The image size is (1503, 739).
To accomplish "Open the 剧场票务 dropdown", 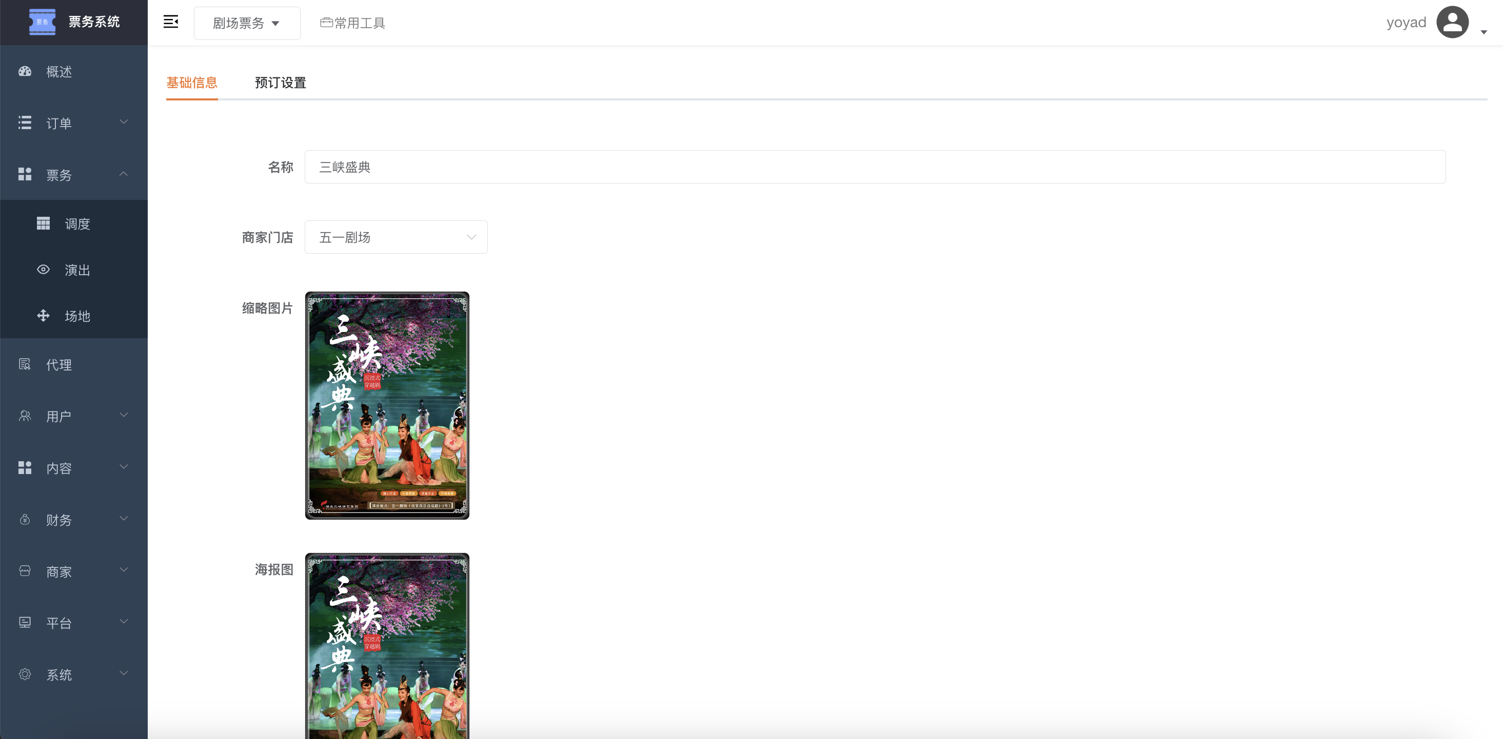I will (247, 23).
